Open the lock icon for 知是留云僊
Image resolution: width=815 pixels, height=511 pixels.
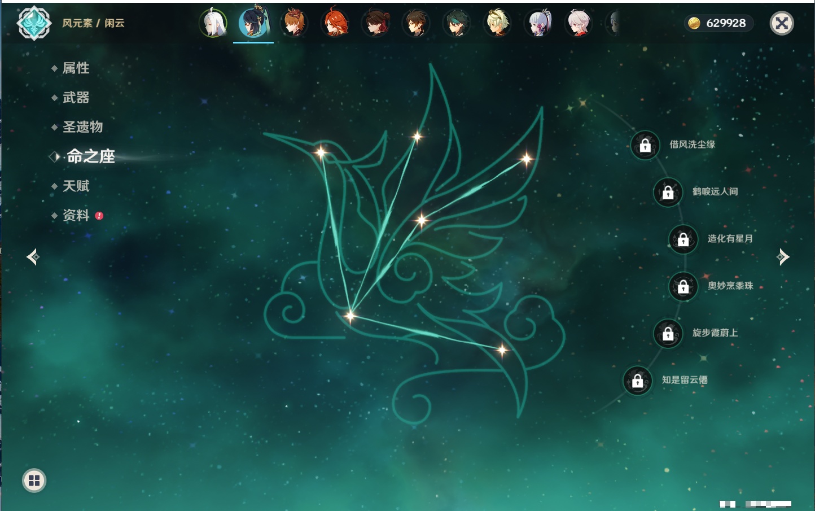click(638, 381)
